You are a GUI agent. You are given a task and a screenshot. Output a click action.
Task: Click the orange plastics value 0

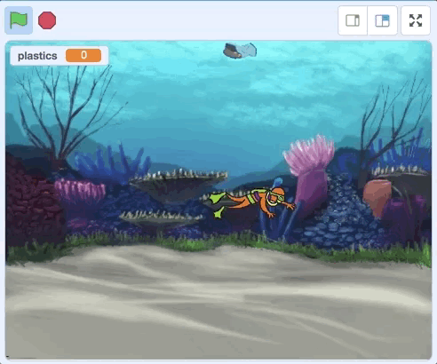point(83,55)
